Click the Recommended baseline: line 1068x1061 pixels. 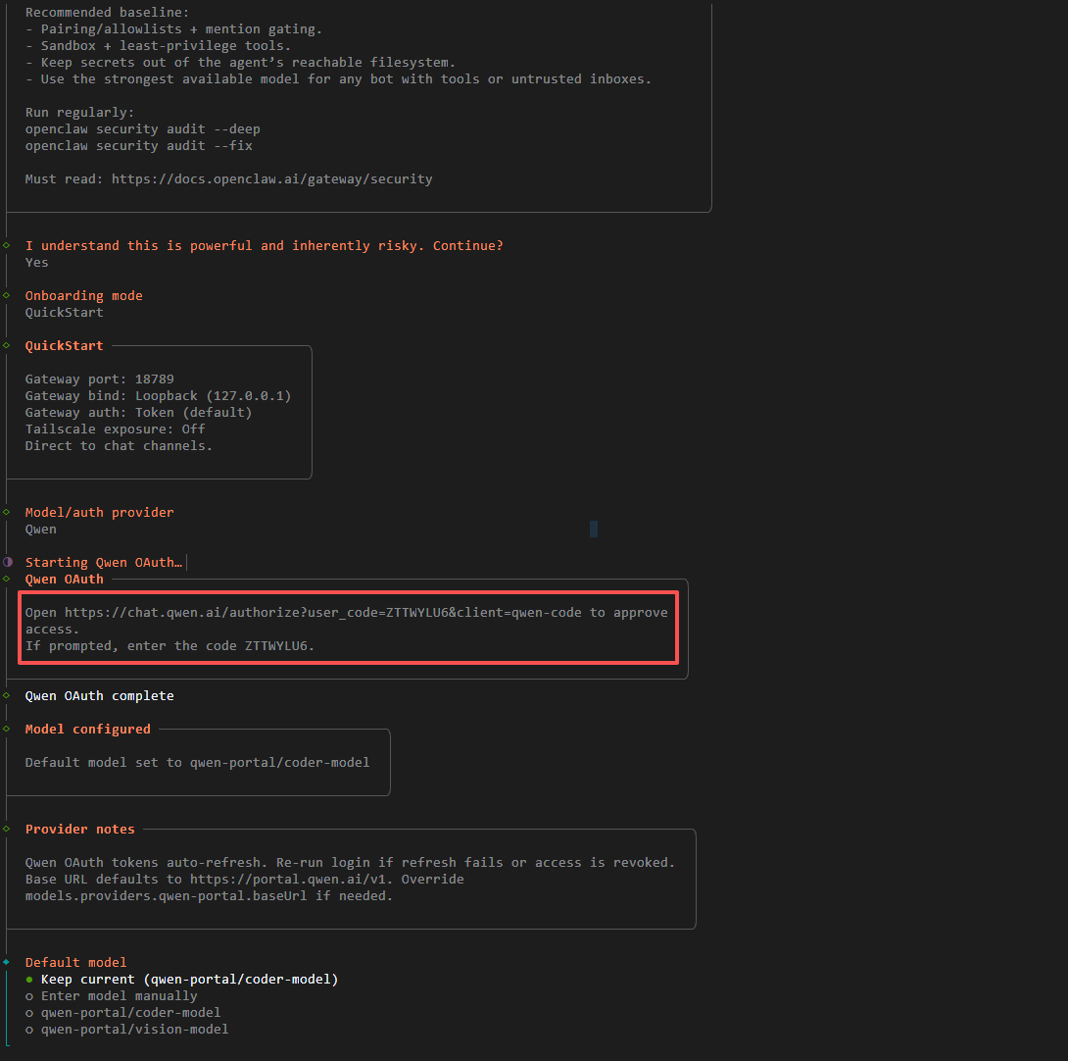coord(107,13)
